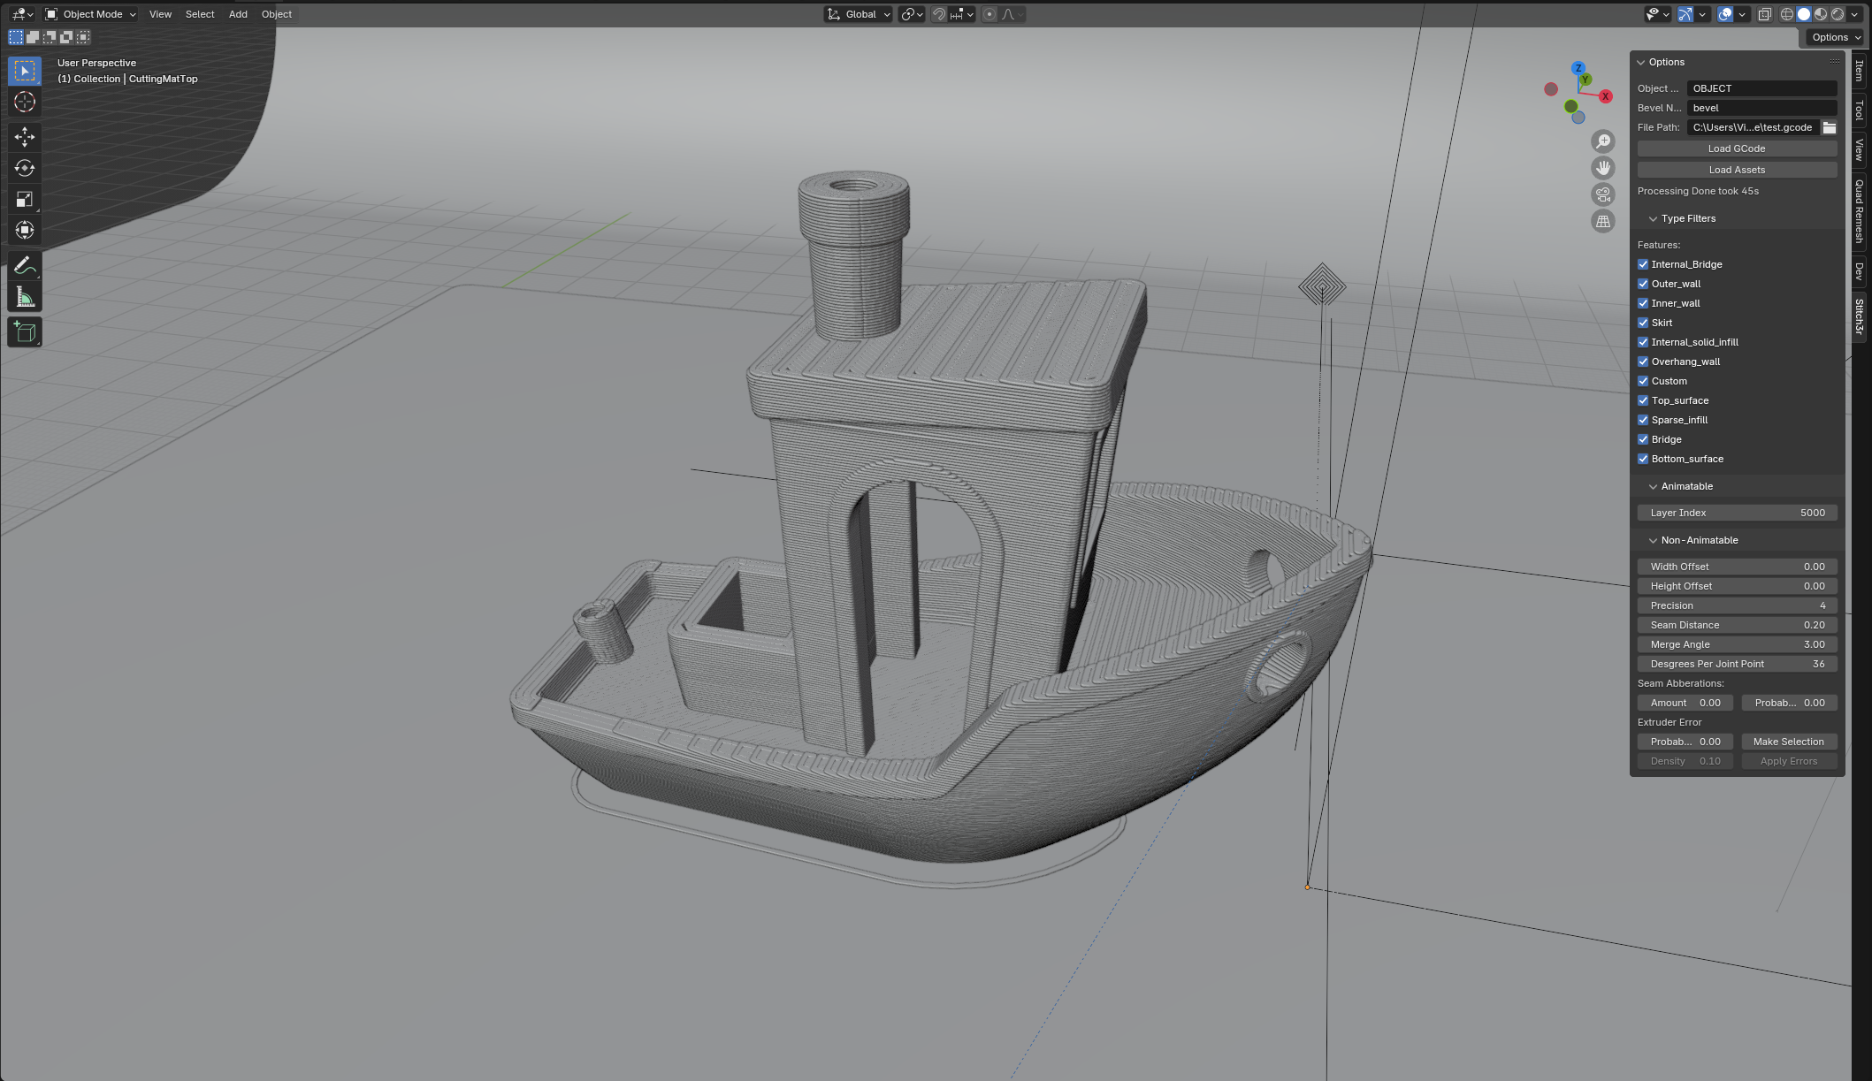Adjust the Layer Index slider

click(x=1737, y=513)
